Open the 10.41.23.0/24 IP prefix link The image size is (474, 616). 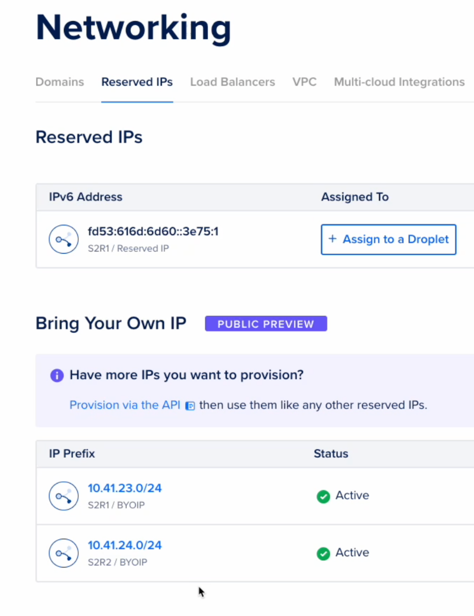pyautogui.click(x=124, y=488)
